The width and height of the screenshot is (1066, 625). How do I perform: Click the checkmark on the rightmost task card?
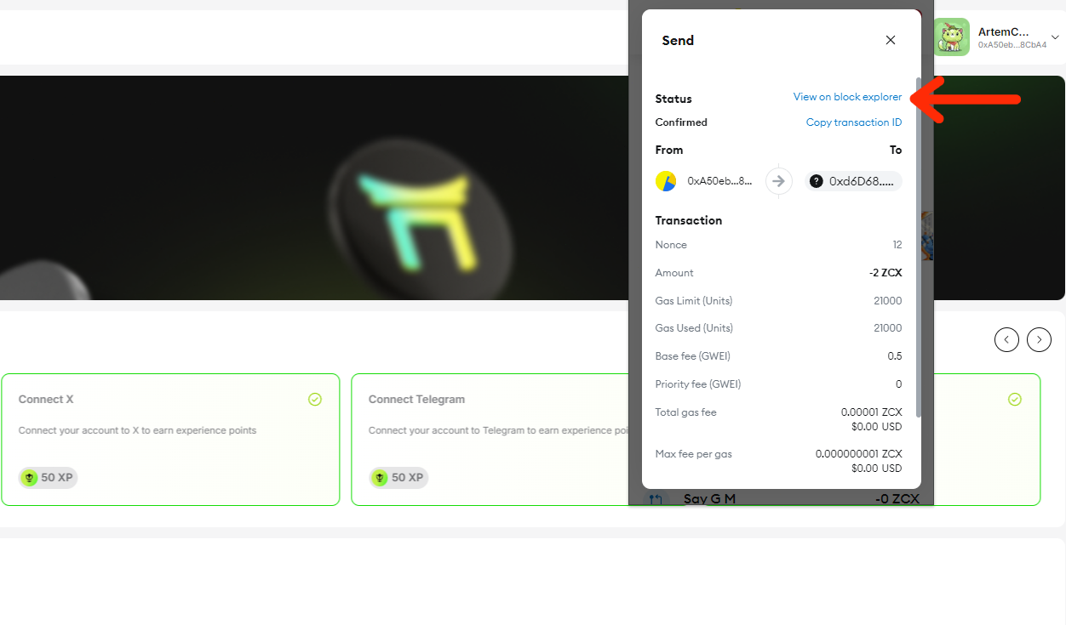pos(1014,400)
